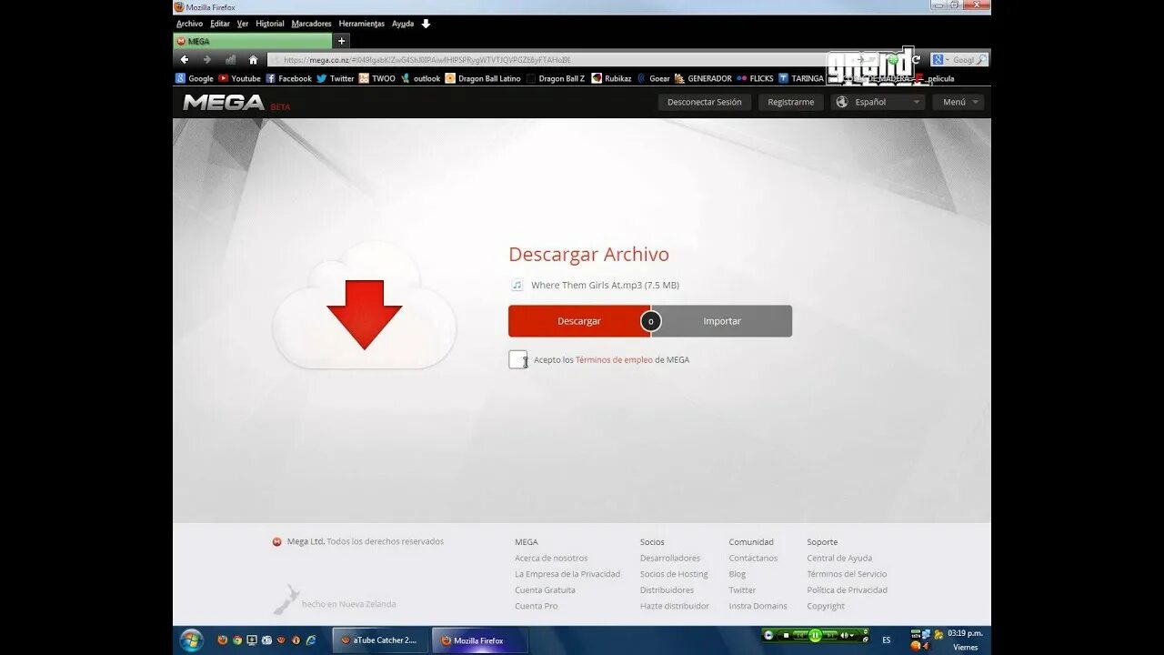Switch to aTube Catcher taskbar button
Image resolution: width=1164 pixels, height=655 pixels.
379,640
